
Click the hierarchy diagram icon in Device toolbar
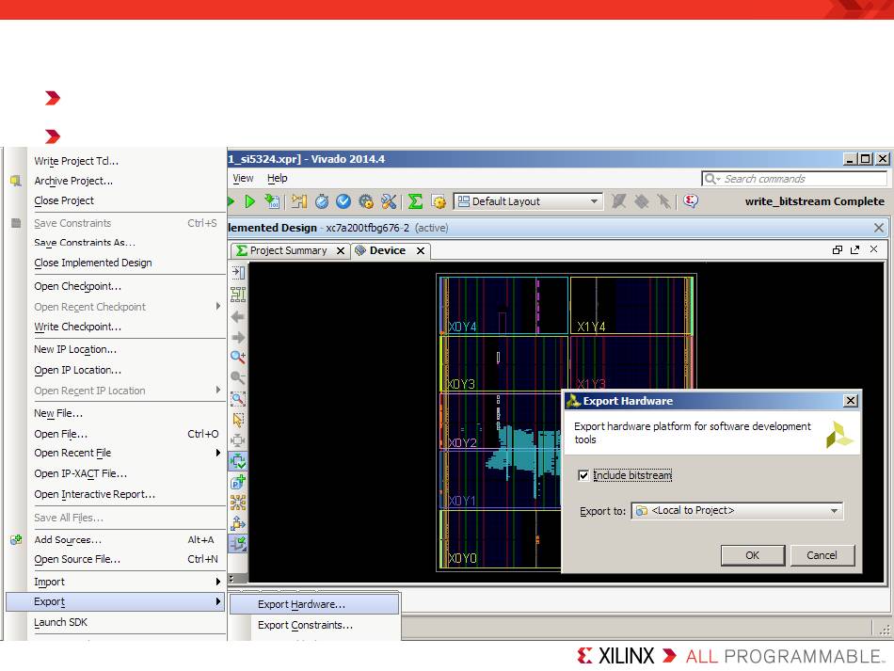238,295
